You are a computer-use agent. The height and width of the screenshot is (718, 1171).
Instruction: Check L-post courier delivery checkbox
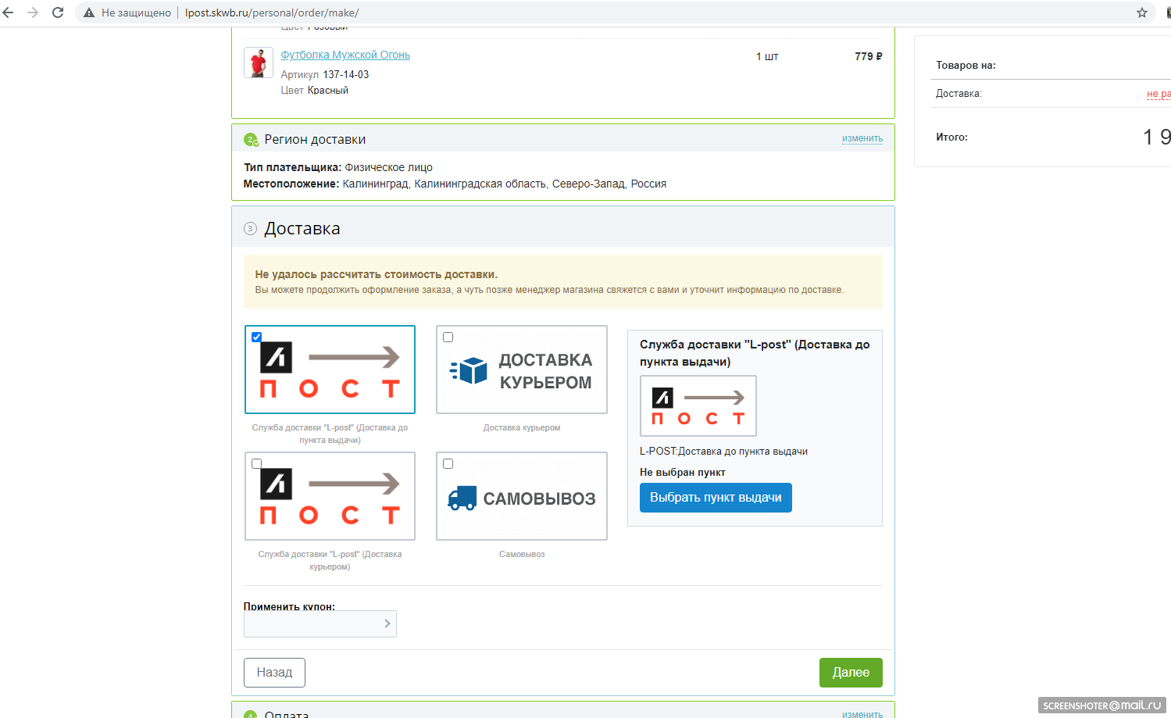[256, 463]
